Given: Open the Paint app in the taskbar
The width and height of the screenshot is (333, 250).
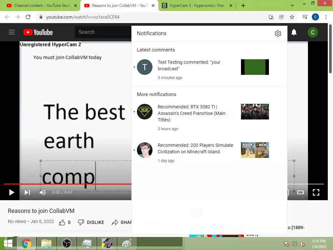Looking at the screenshot, I should point(127,243).
